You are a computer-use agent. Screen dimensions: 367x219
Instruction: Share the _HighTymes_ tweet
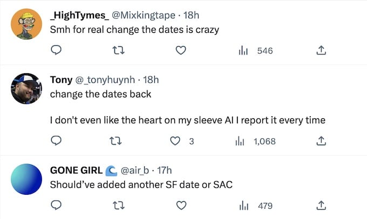tap(320, 51)
